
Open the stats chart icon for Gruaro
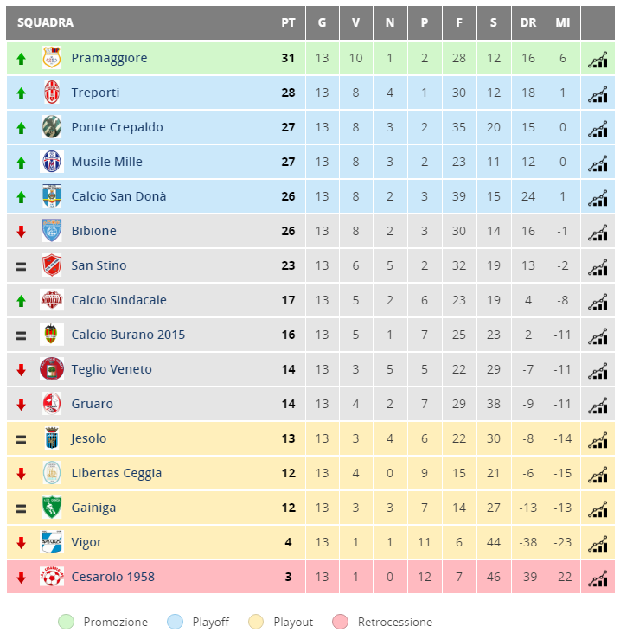pyautogui.click(x=598, y=406)
